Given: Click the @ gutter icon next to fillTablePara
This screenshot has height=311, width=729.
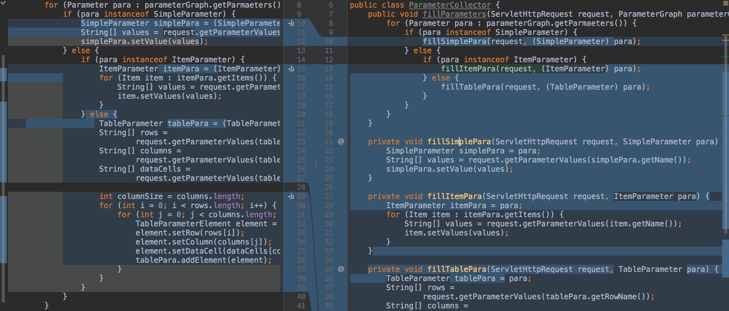Looking at the screenshot, I should pos(341,269).
